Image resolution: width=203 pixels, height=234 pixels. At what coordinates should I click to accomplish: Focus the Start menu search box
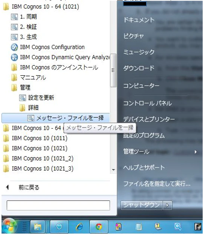58,205
